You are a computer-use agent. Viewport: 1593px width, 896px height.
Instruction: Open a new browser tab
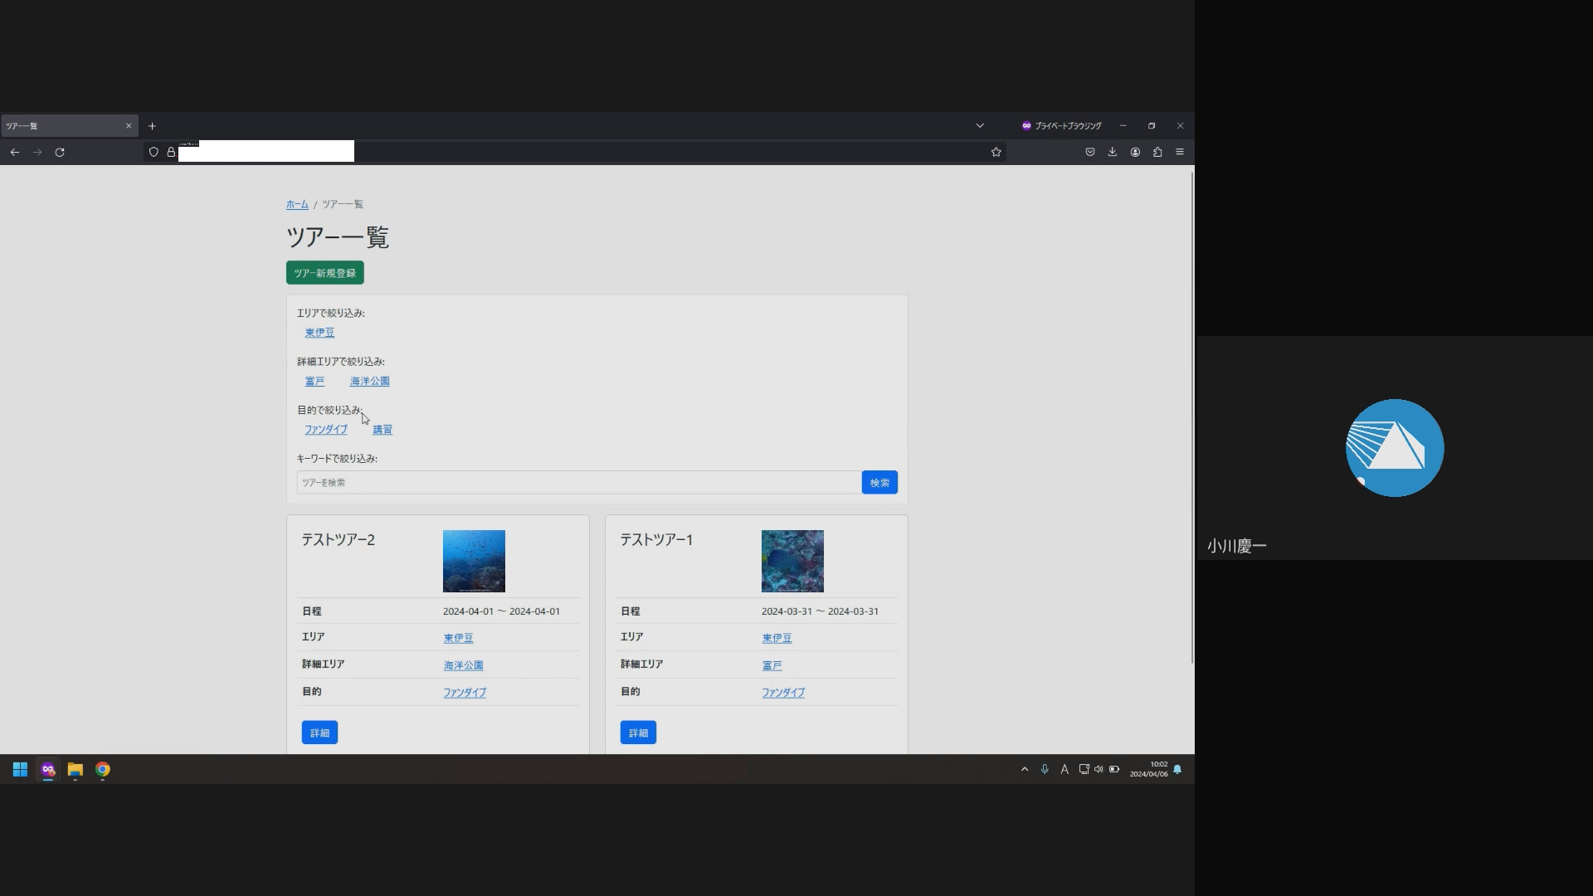coord(152,126)
